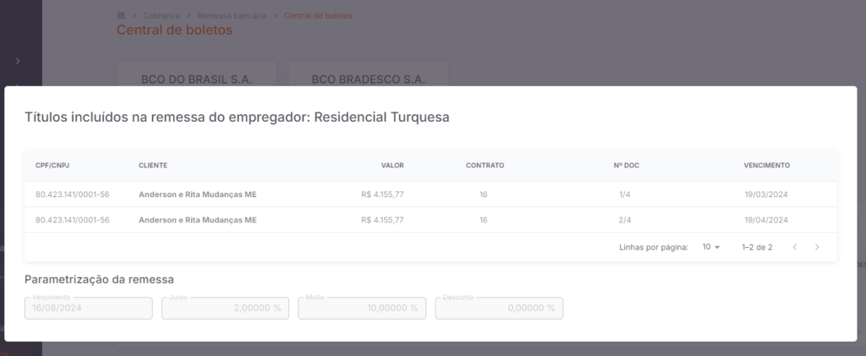Sort by Vencimento column header
866x356 pixels.
(x=766, y=166)
